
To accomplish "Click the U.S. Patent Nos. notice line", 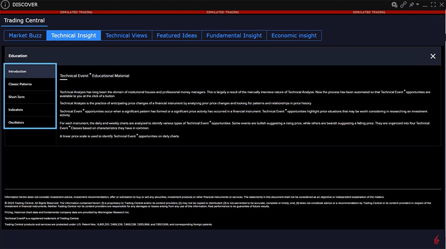I will (108, 224).
